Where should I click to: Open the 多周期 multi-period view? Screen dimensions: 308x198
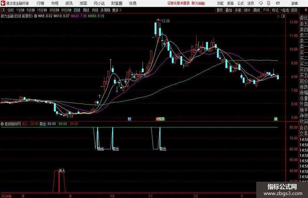point(105,10)
